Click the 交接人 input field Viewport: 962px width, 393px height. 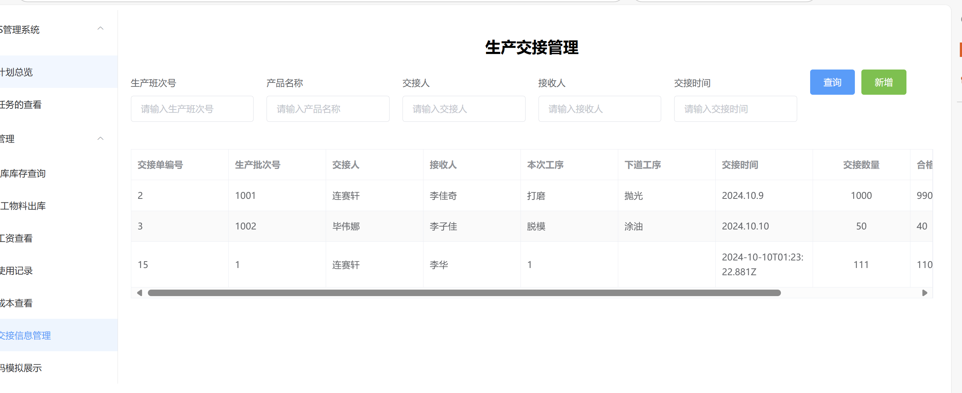tap(464, 109)
